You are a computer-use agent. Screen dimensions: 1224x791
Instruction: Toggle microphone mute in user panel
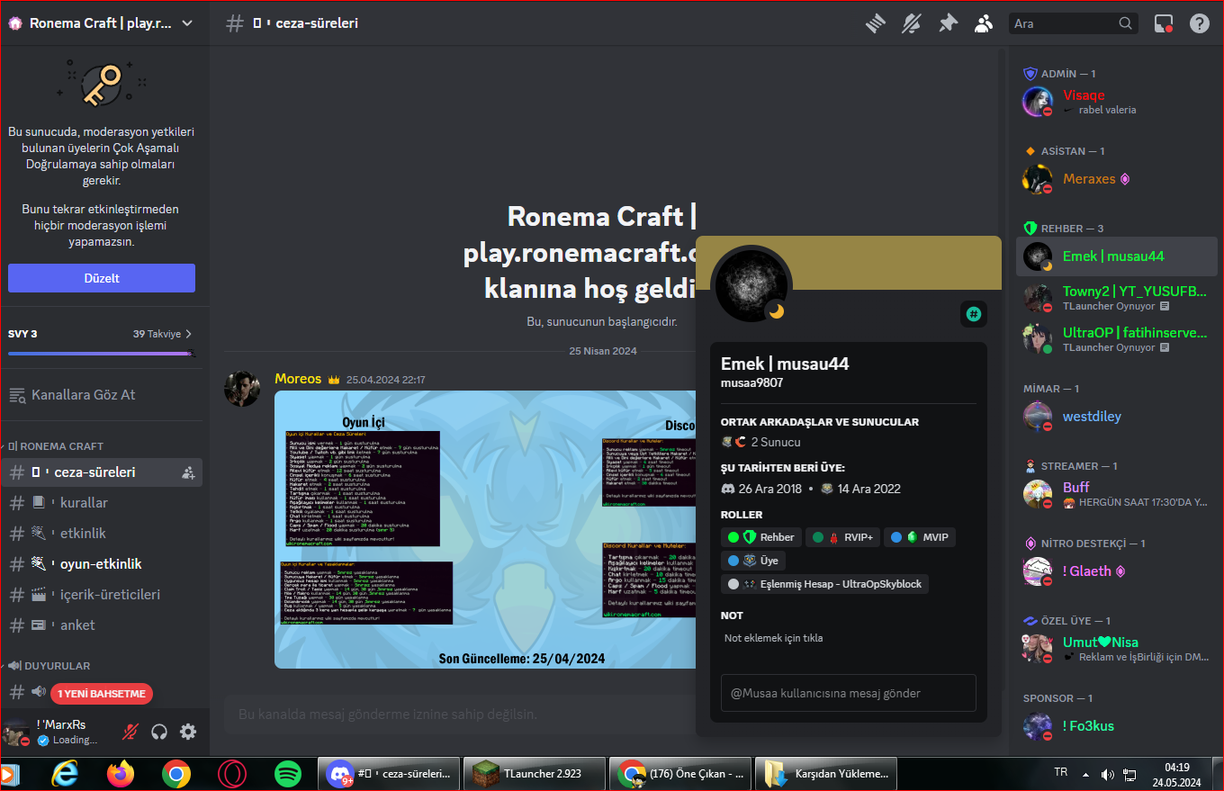pos(130,732)
